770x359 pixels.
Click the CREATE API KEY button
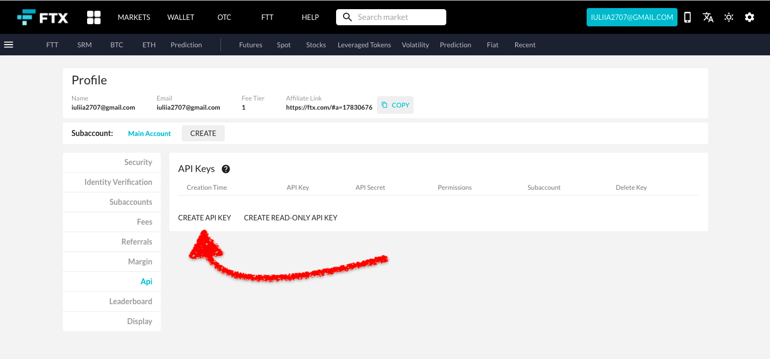205,217
